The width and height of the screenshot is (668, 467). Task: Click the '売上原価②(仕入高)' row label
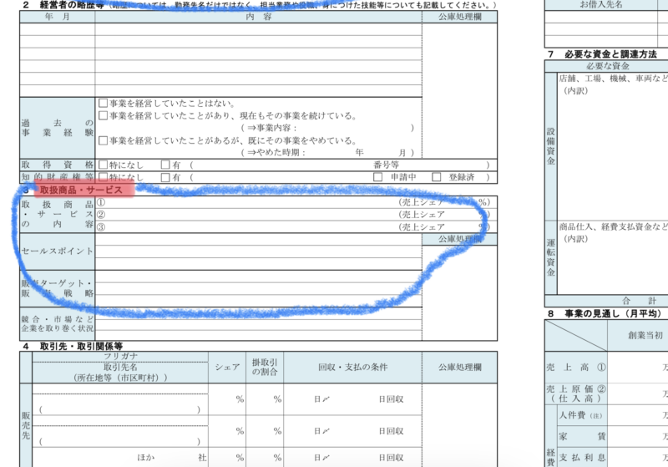tap(576, 393)
